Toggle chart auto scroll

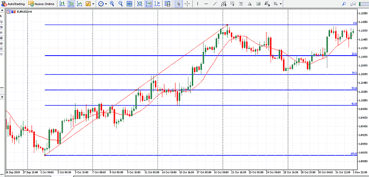[139, 4]
